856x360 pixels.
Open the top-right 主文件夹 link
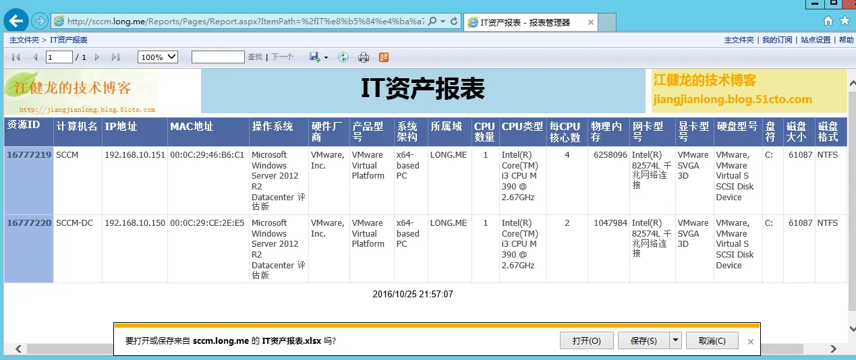[739, 40]
